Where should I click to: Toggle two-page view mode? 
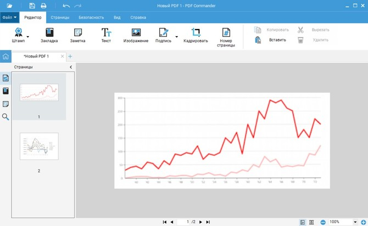[x=311, y=222]
